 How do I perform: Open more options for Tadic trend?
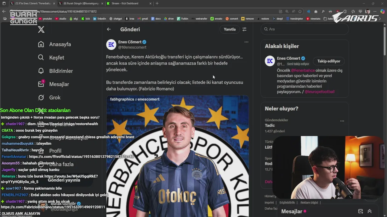click(342, 121)
